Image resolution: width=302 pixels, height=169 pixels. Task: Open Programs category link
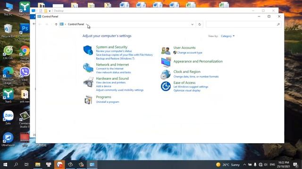[104, 97]
